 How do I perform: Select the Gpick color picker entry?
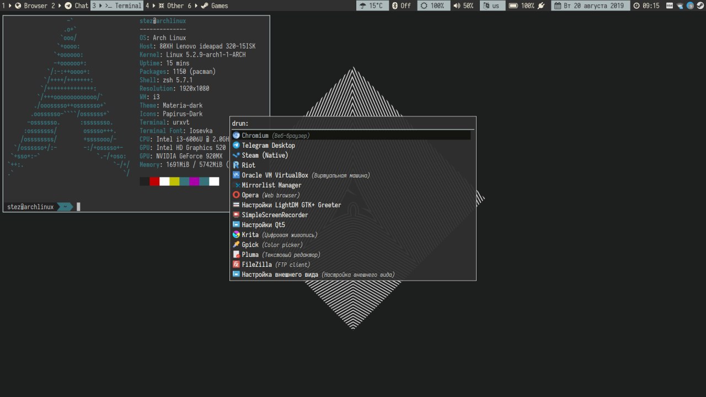click(x=352, y=245)
